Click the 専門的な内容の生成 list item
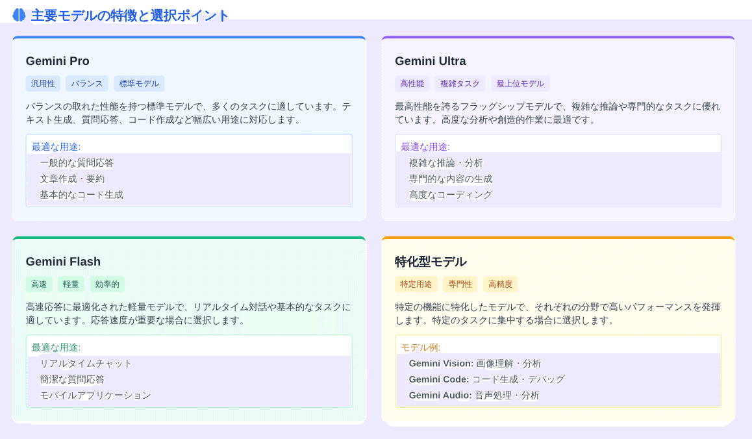752x439 pixels. (451, 179)
